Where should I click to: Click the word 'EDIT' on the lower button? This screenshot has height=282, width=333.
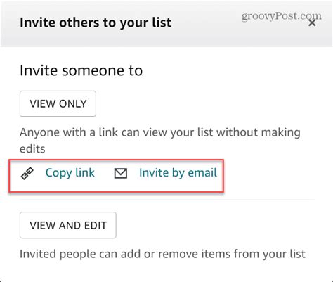point(96,225)
